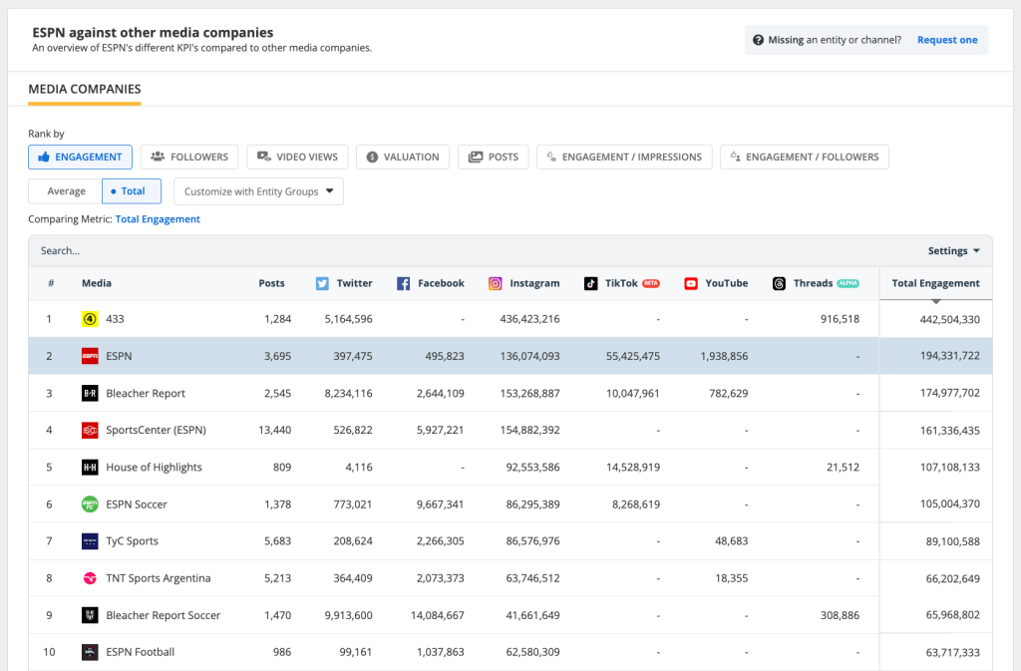Open the TNT Sports Argentina name
1021x671 pixels.
(159, 578)
